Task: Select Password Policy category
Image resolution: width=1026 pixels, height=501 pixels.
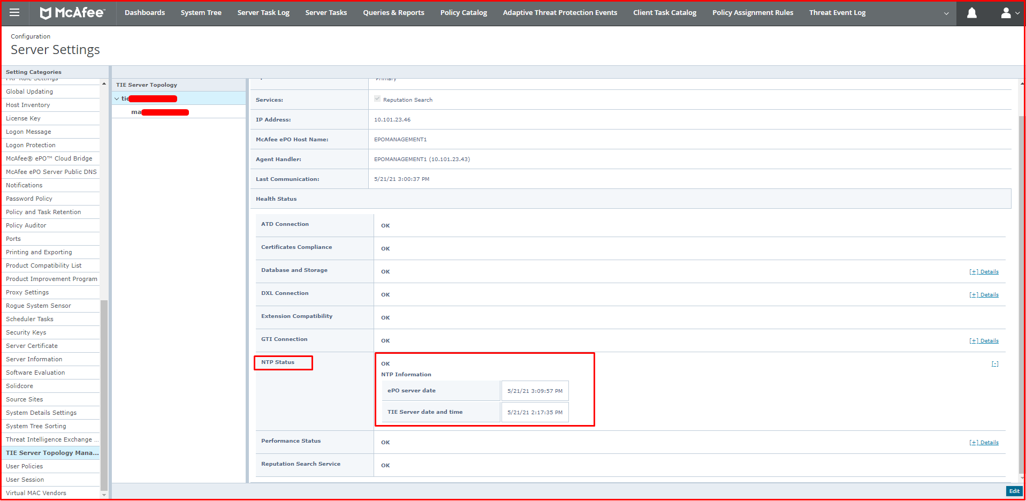Action: point(50,199)
